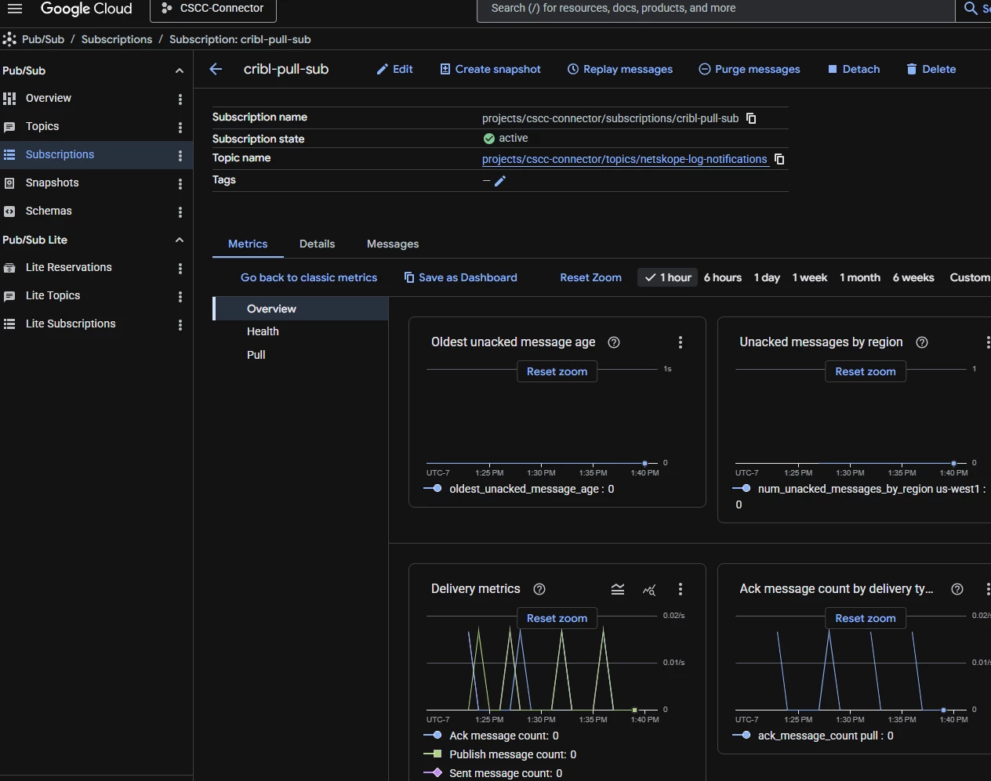
Task: Open more options for Lite Subscriptions
Action: coord(180,325)
